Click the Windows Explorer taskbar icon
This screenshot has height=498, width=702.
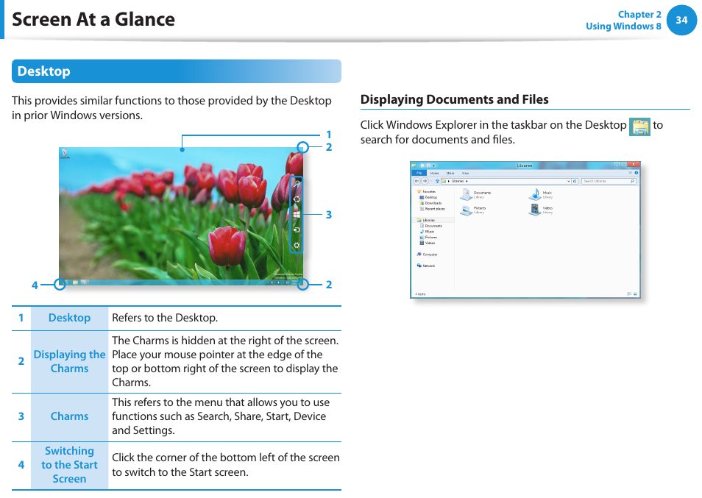click(x=639, y=127)
